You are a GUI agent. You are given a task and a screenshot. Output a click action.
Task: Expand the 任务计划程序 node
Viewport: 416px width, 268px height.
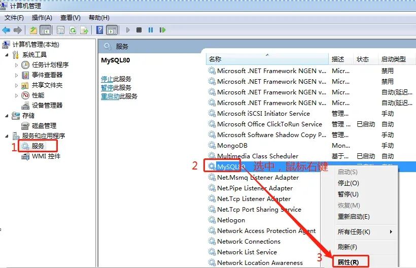click(16, 65)
